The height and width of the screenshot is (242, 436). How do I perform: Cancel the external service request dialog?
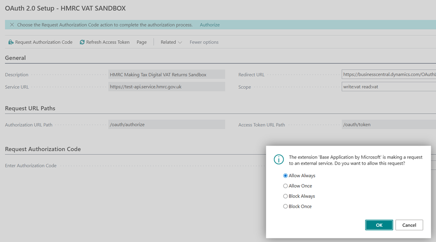[x=409, y=225]
